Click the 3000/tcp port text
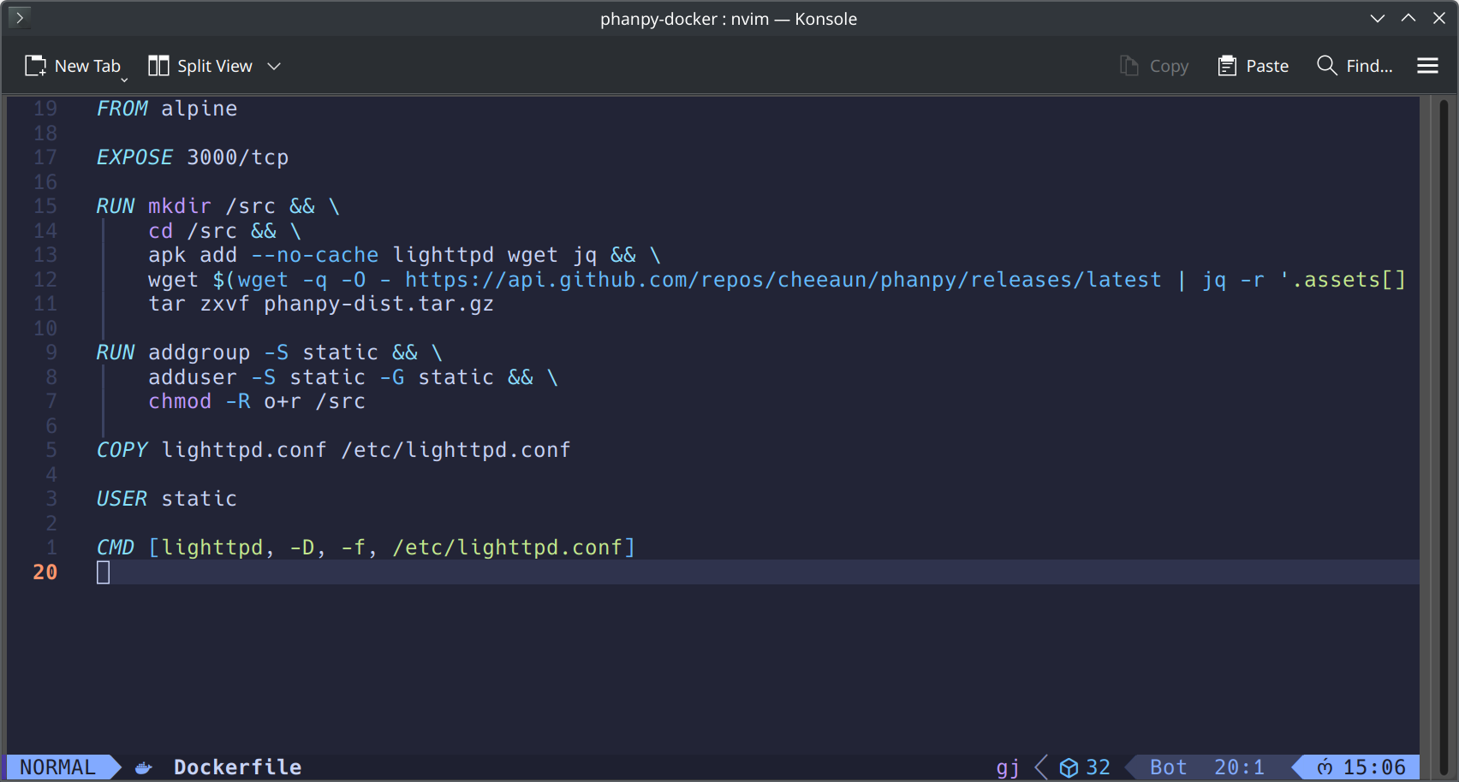The height and width of the screenshot is (782, 1459). [x=238, y=157]
